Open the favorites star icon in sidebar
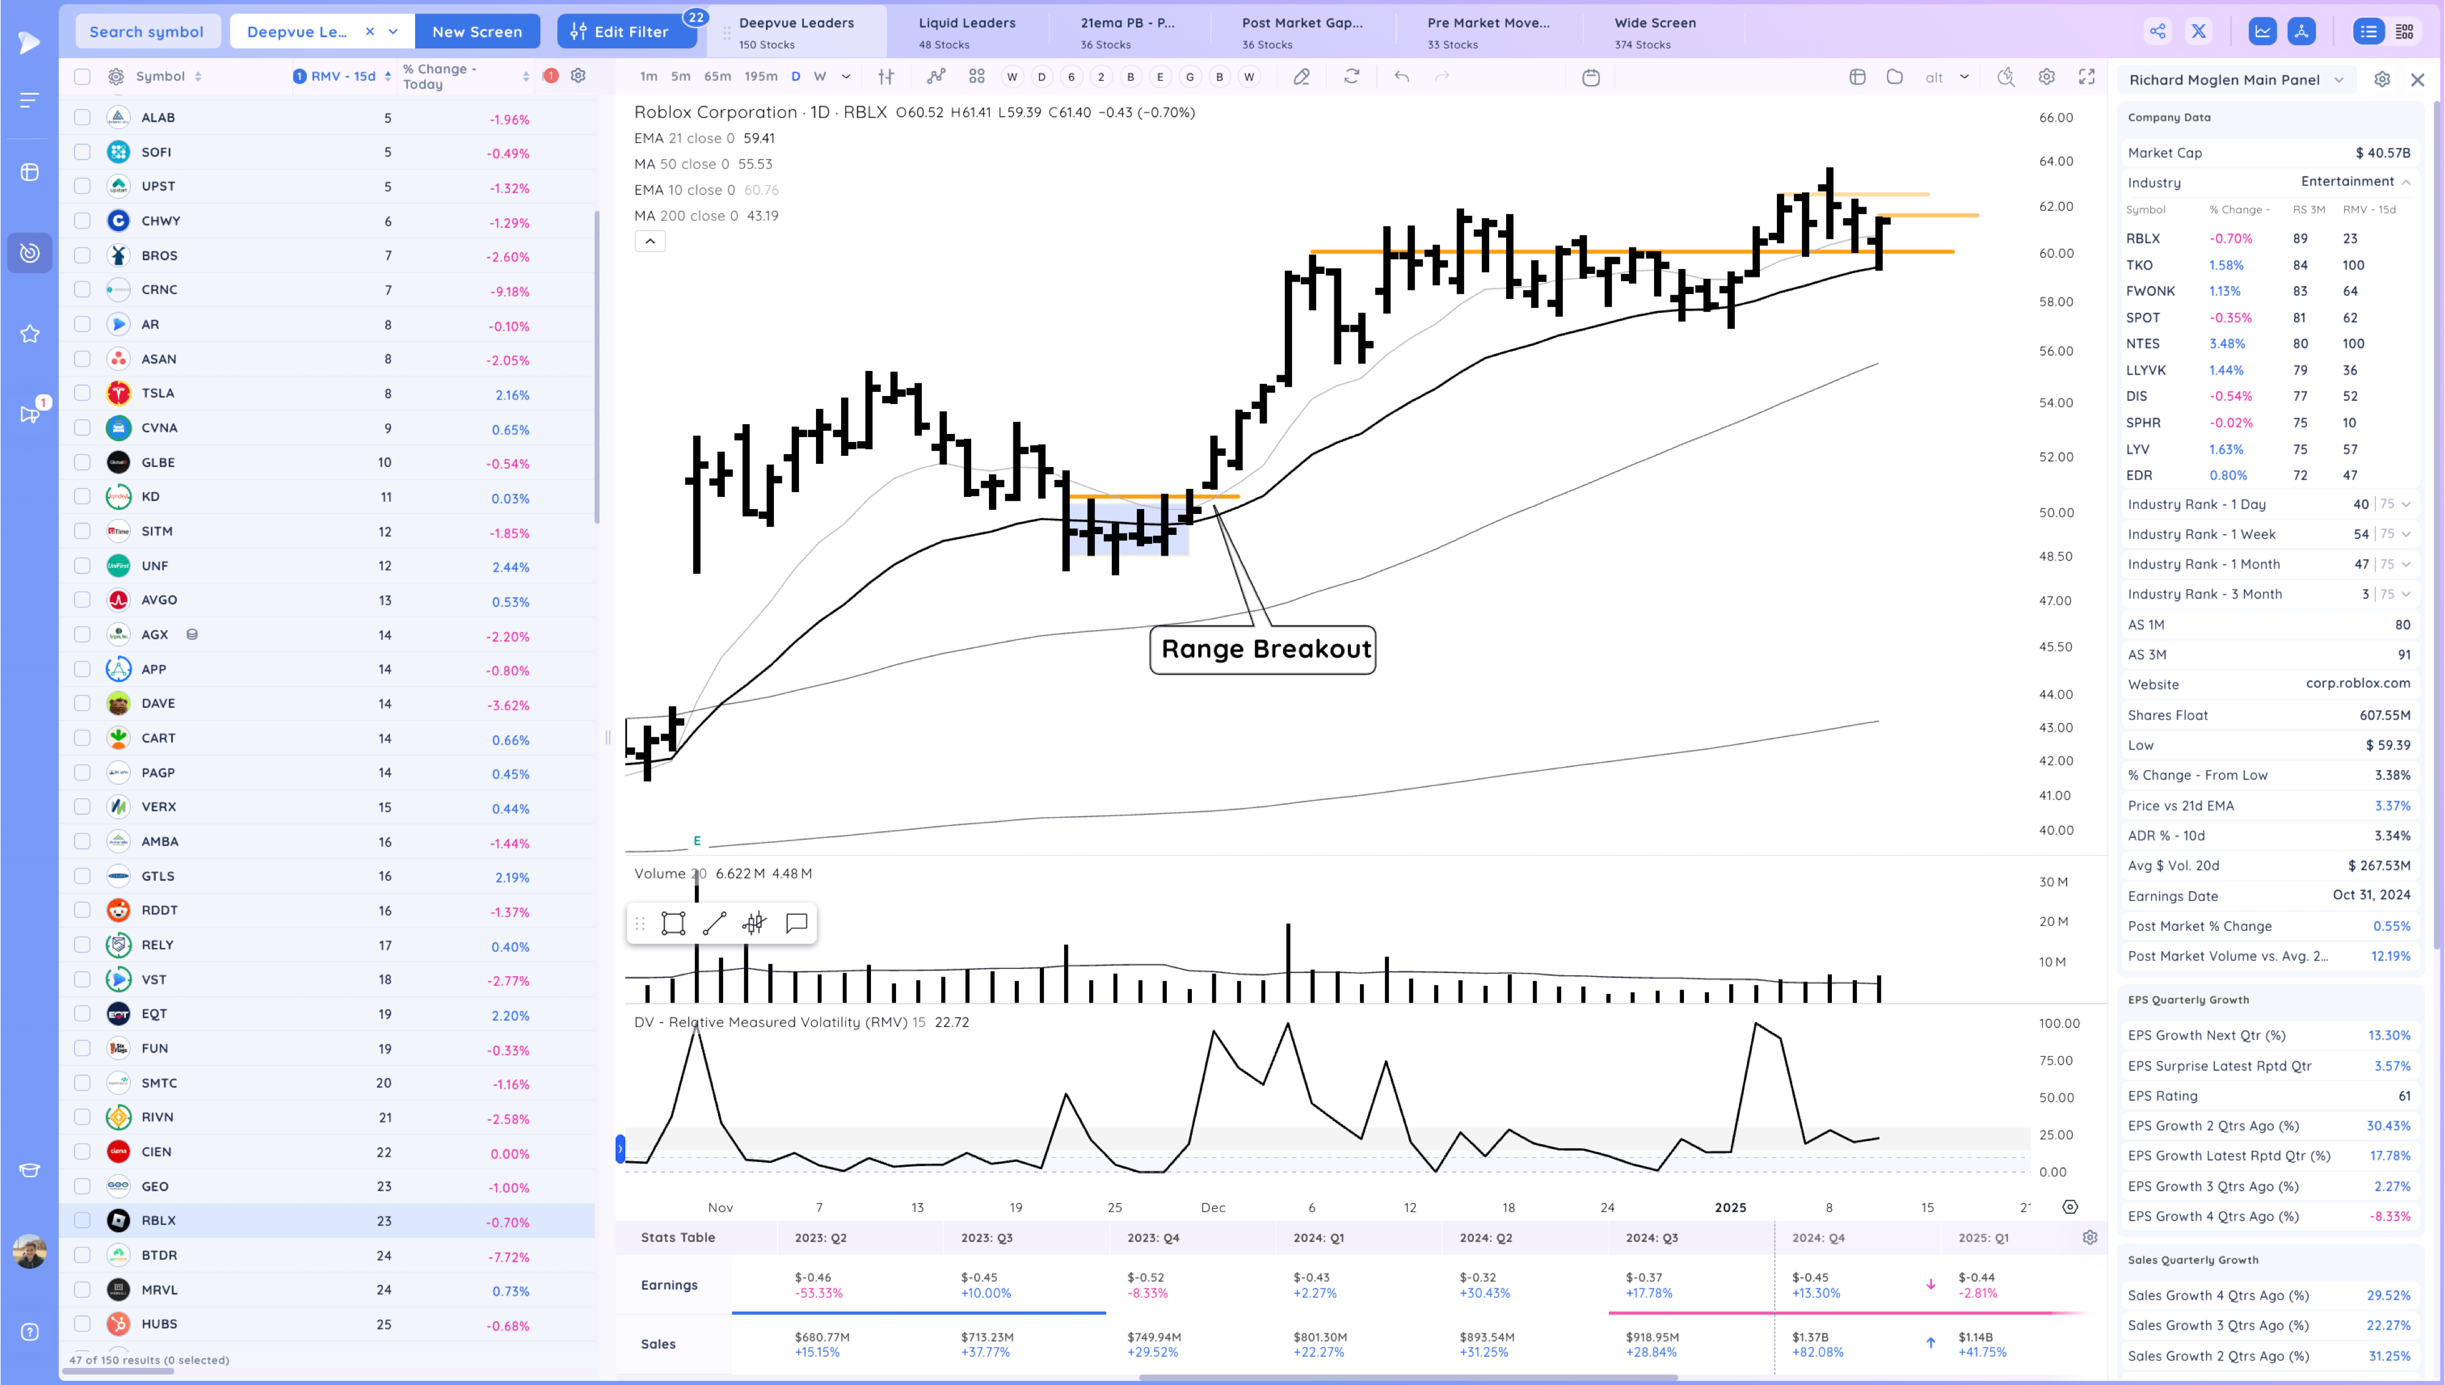This screenshot has width=2445, height=1385. click(x=29, y=334)
